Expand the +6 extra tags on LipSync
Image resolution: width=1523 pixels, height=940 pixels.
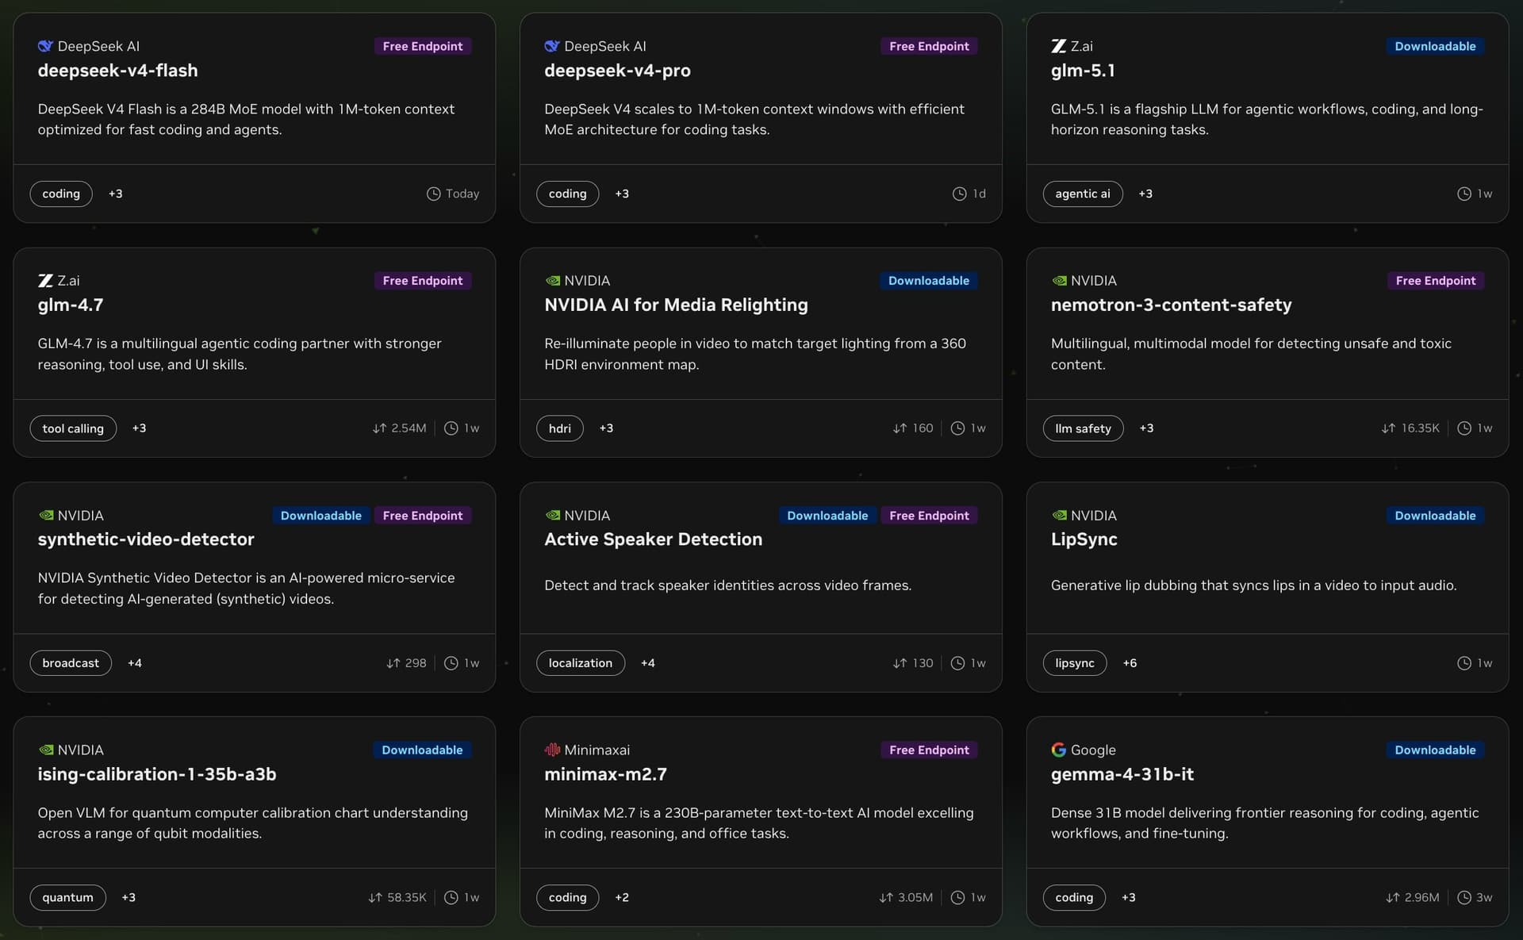[x=1130, y=663]
